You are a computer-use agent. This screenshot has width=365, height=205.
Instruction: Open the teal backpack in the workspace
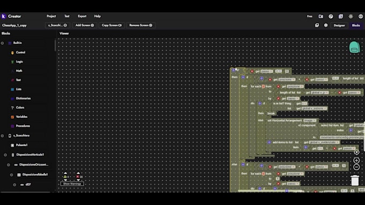354,47
